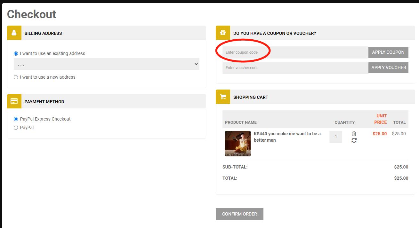Click the gift icon in the coupon section
The height and width of the screenshot is (228, 419).
(x=223, y=33)
